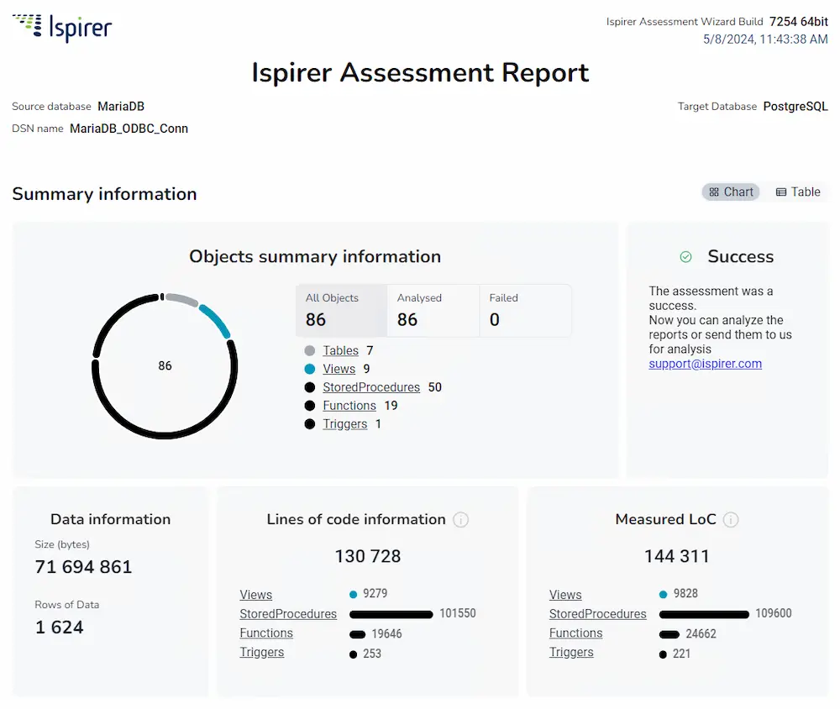Click the Ispirer Assessment Report title
This screenshot has height=709, width=840.
pos(420,73)
